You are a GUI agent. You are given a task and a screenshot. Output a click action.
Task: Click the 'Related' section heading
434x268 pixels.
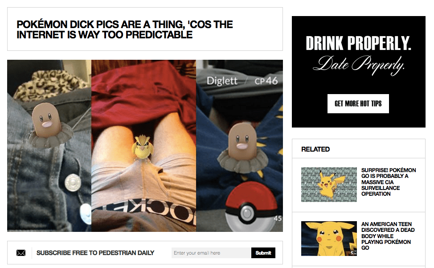point(315,149)
